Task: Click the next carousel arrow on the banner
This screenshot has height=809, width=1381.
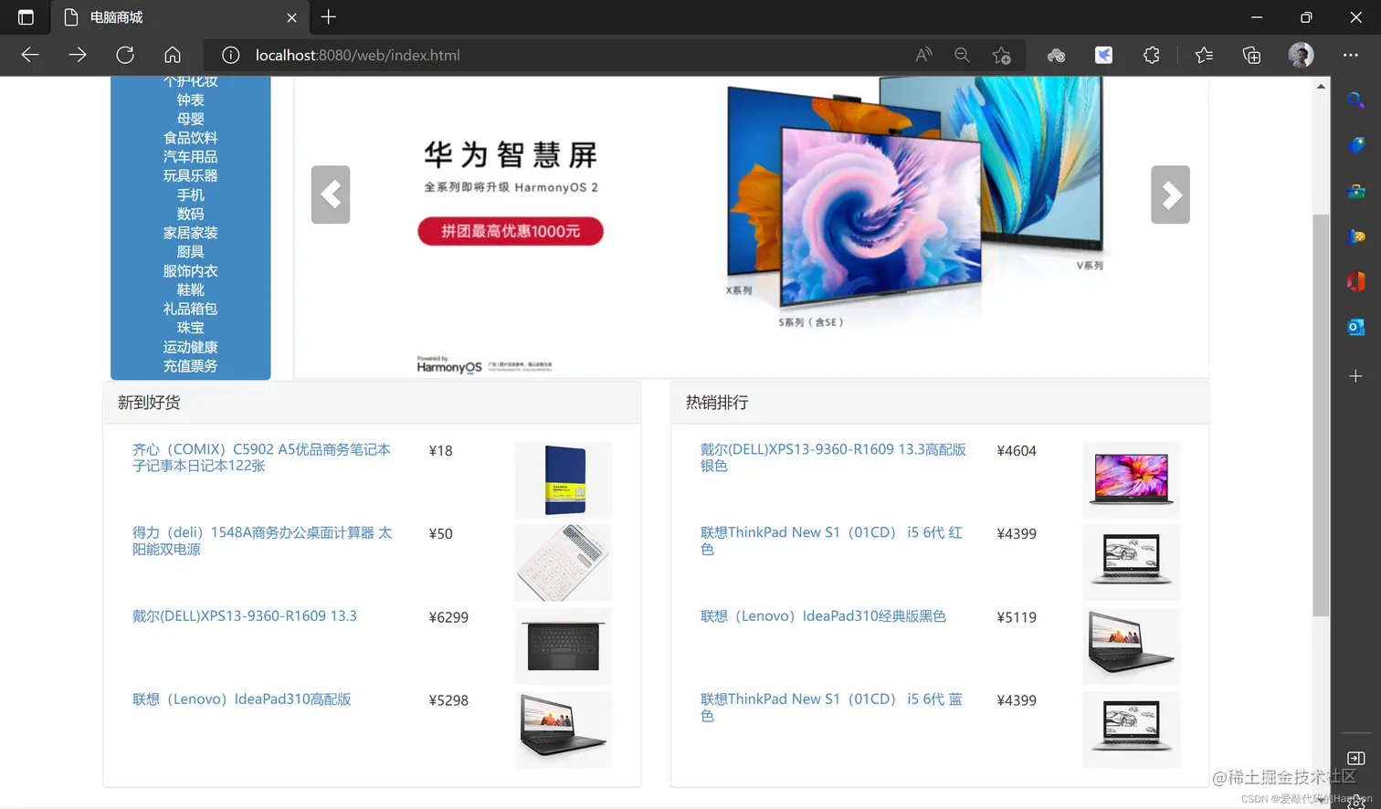Action: [1170, 194]
